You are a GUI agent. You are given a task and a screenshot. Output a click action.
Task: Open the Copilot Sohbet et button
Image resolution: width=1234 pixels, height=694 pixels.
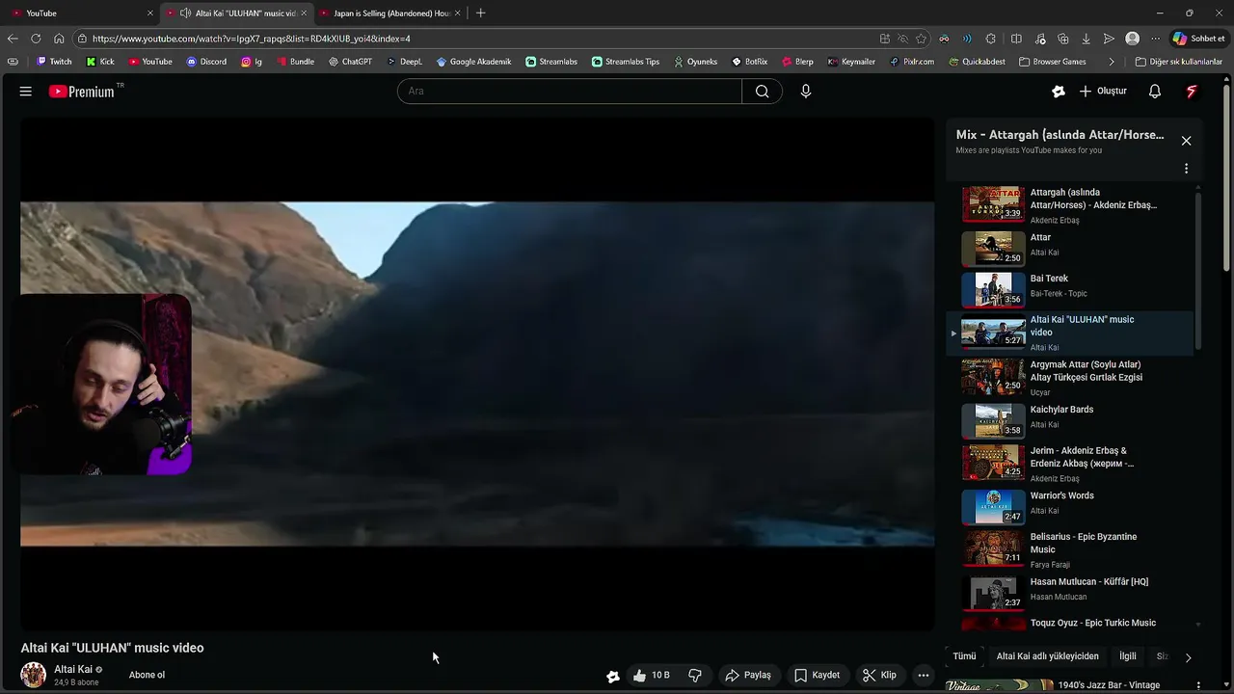(x=1199, y=39)
